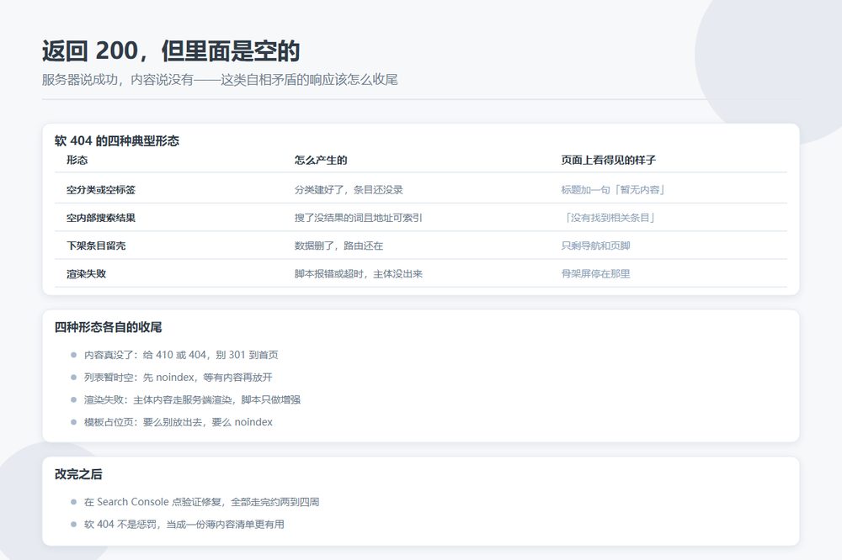
Task: Select the cell 渲染失败
Action: pyautogui.click(x=87, y=273)
